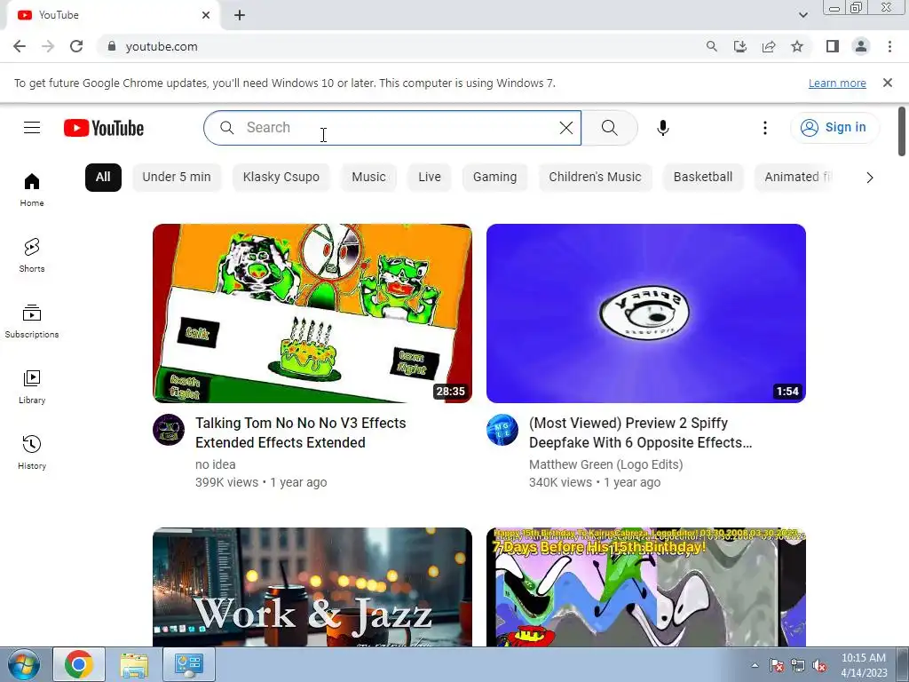Open a new browser tab
The height and width of the screenshot is (682, 909).
(240, 15)
